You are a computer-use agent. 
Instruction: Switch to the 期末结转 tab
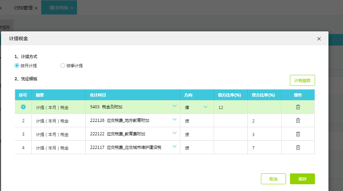pos(58,8)
